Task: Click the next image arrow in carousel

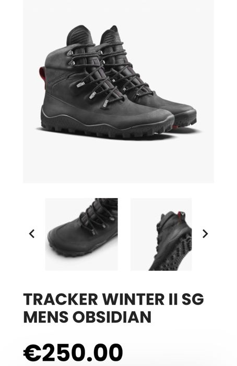Action: pos(205,234)
